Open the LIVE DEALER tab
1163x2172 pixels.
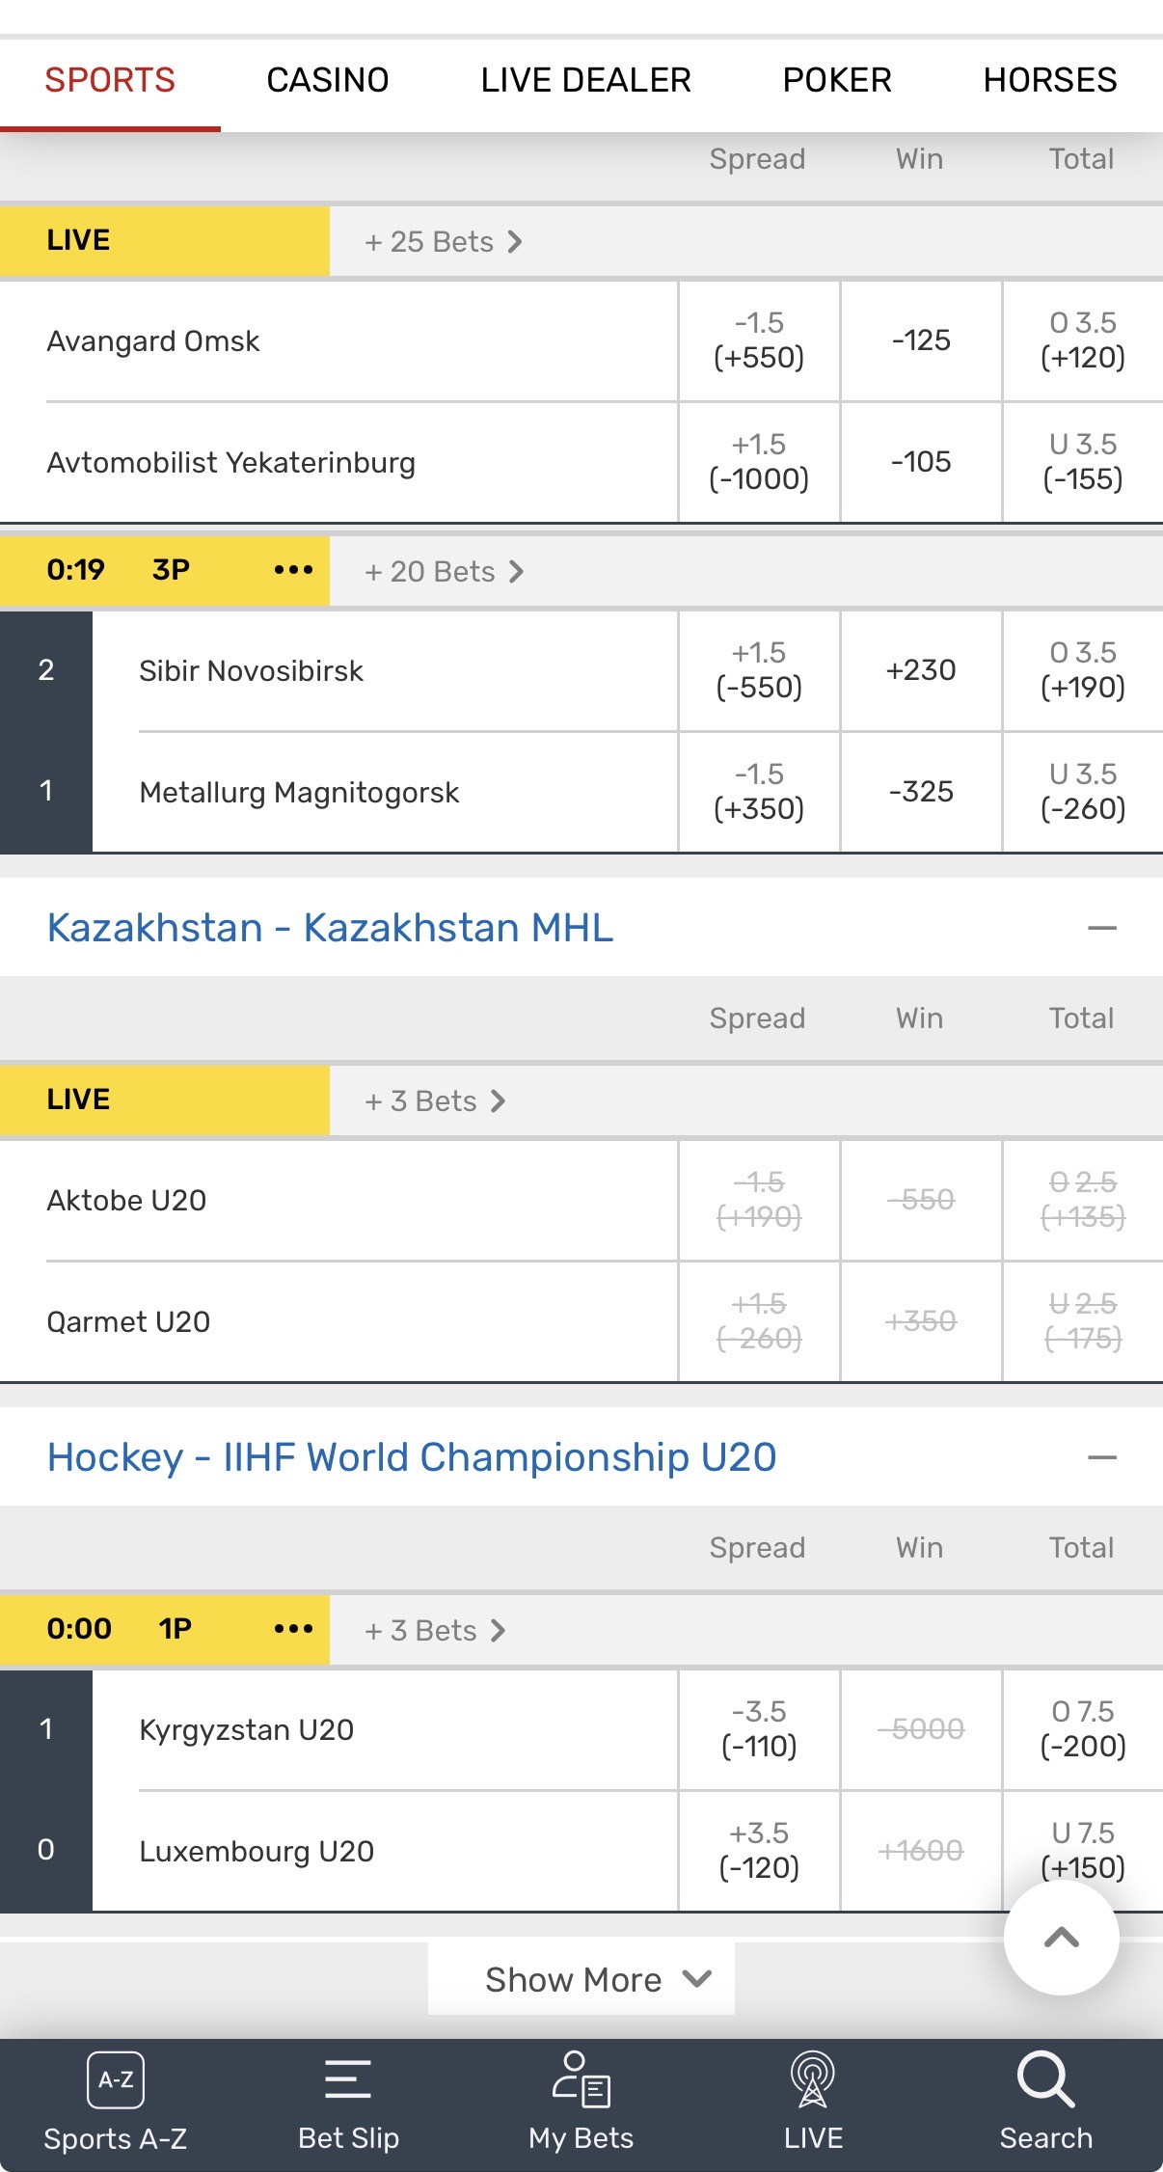[x=586, y=80]
